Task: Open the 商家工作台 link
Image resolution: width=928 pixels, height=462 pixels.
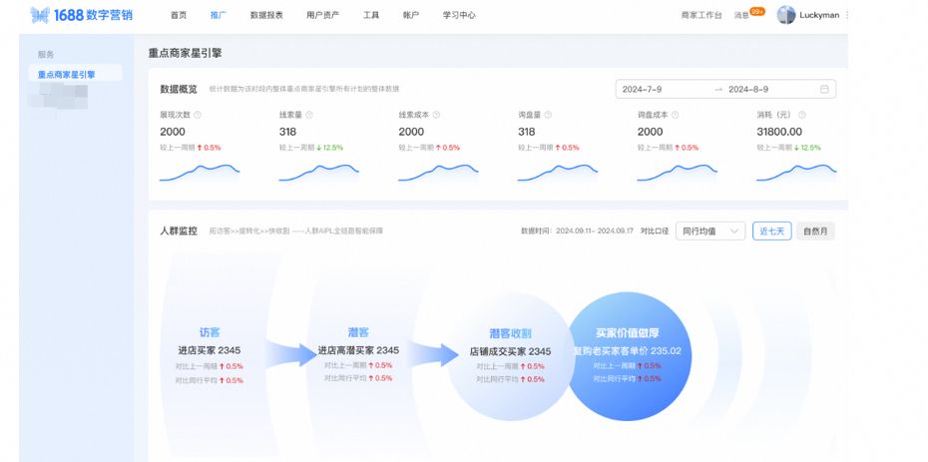Action: pos(701,15)
